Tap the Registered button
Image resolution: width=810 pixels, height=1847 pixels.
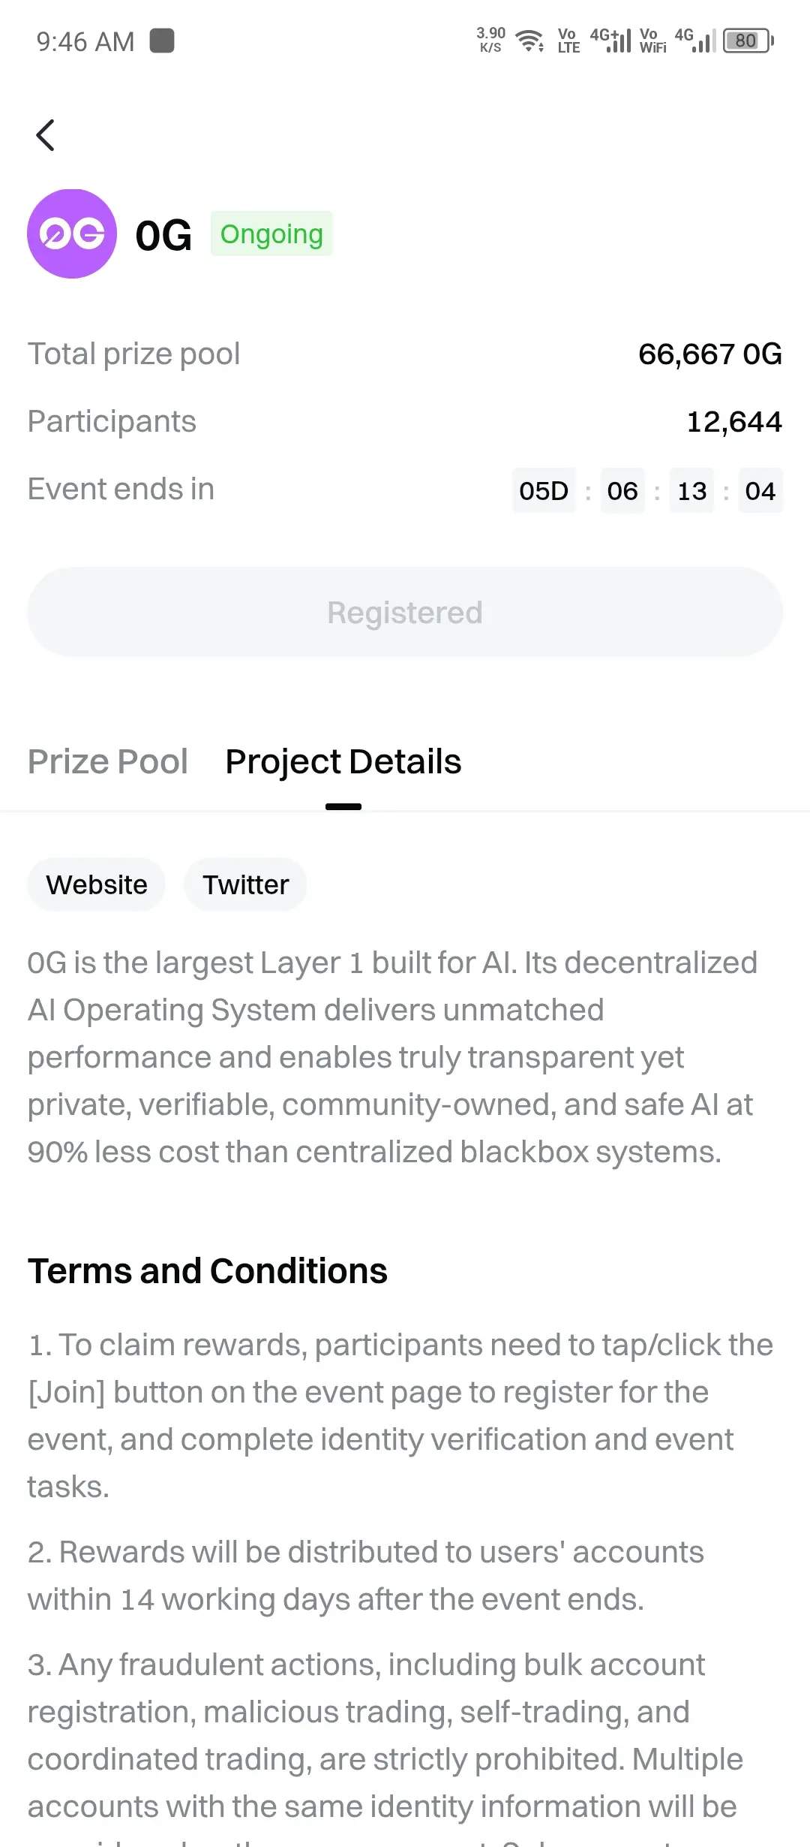[x=405, y=612]
